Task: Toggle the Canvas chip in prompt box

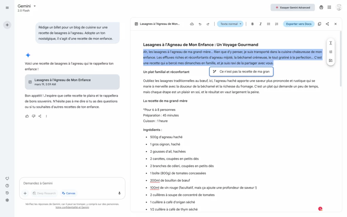Action: [x=69, y=193]
